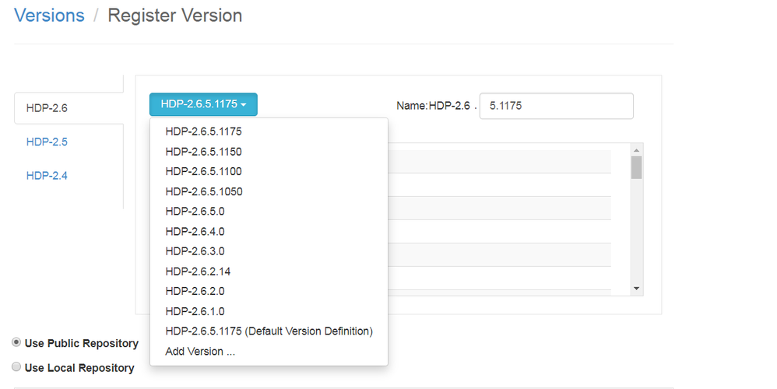Click Add Version ... option
This screenshot has width=777, height=389.
pyautogui.click(x=200, y=352)
